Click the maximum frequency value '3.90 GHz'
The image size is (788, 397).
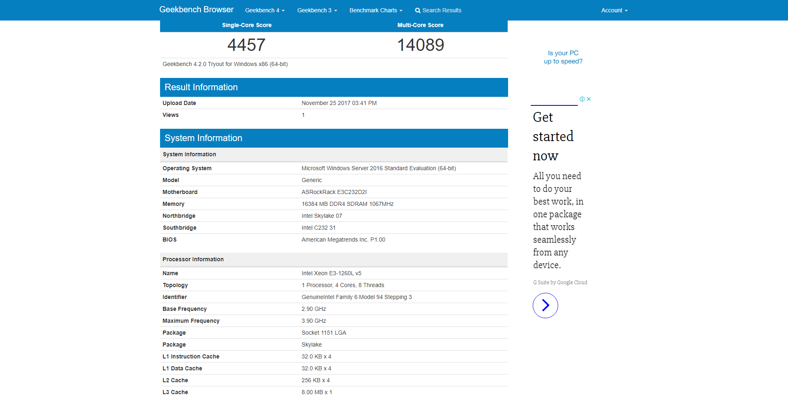click(314, 321)
